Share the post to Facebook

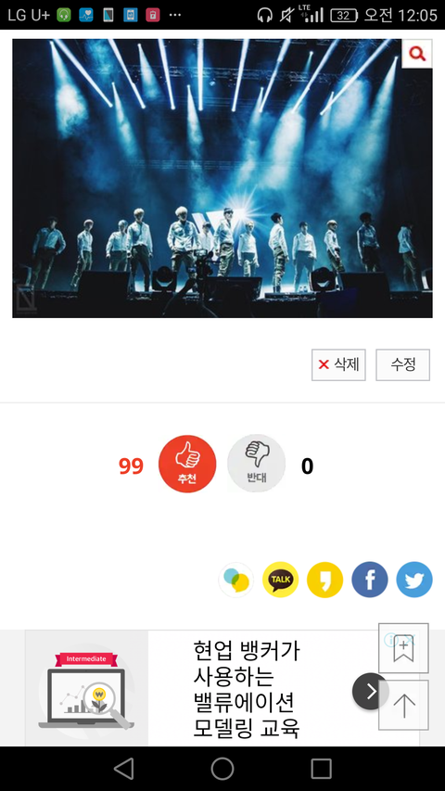coord(370,580)
